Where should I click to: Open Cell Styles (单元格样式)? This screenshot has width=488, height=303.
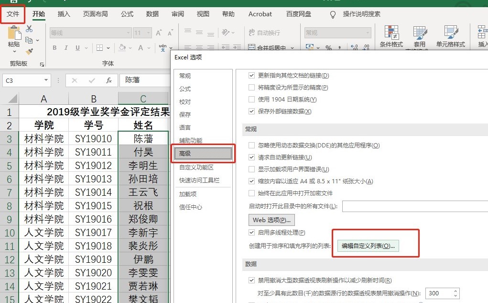450,36
